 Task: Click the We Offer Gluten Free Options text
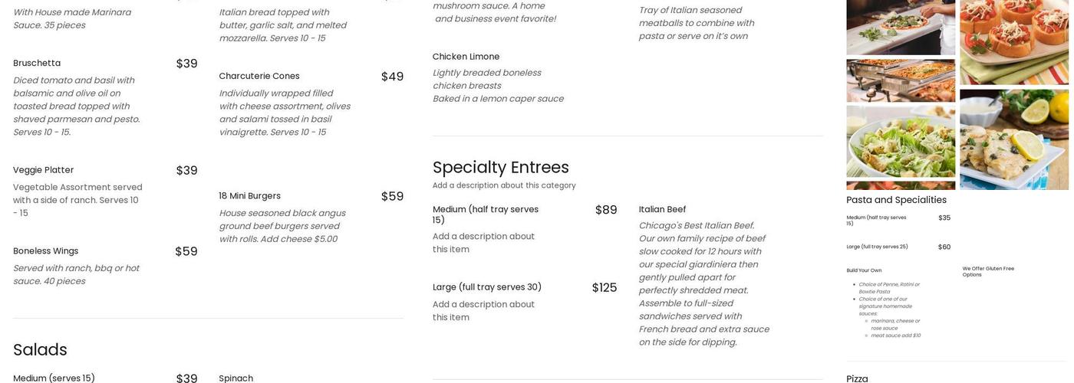click(x=988, y=271)
